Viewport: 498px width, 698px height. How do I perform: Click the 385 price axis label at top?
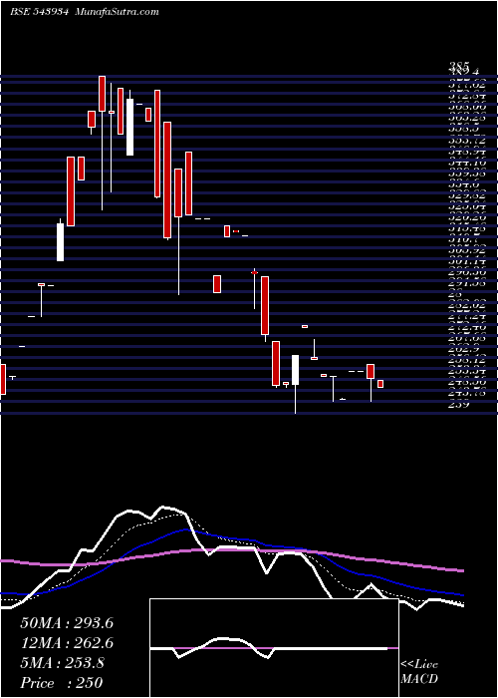point(459,67)
